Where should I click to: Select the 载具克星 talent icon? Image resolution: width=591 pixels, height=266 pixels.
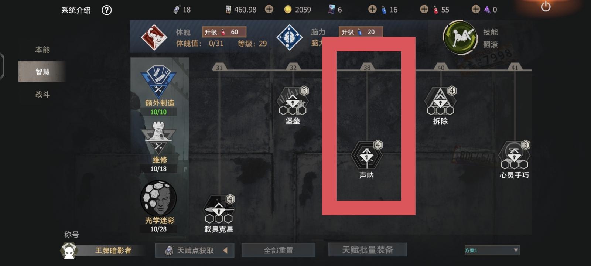219,209
